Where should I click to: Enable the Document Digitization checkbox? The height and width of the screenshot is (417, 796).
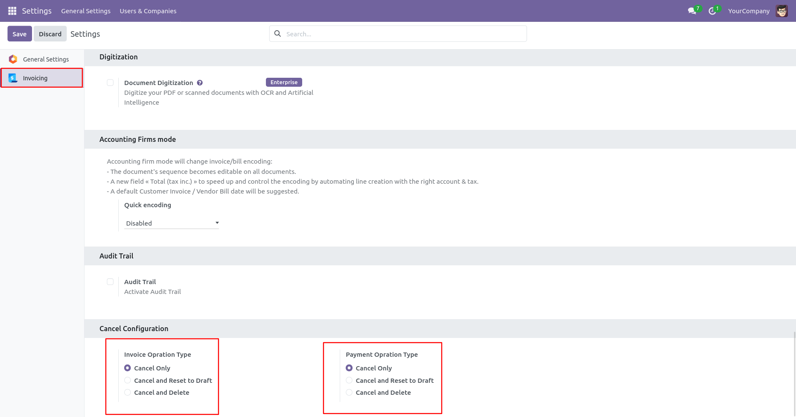pos(110,82)
